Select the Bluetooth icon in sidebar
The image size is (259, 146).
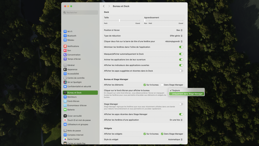tap(65, 36)
